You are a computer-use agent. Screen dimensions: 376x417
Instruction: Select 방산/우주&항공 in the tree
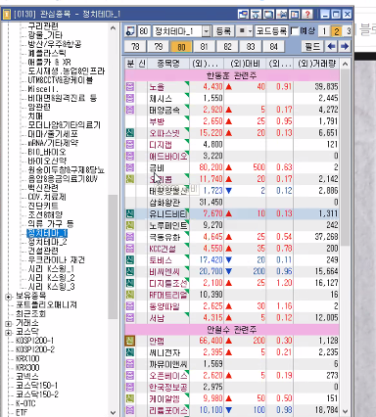[x=54, y=44]
